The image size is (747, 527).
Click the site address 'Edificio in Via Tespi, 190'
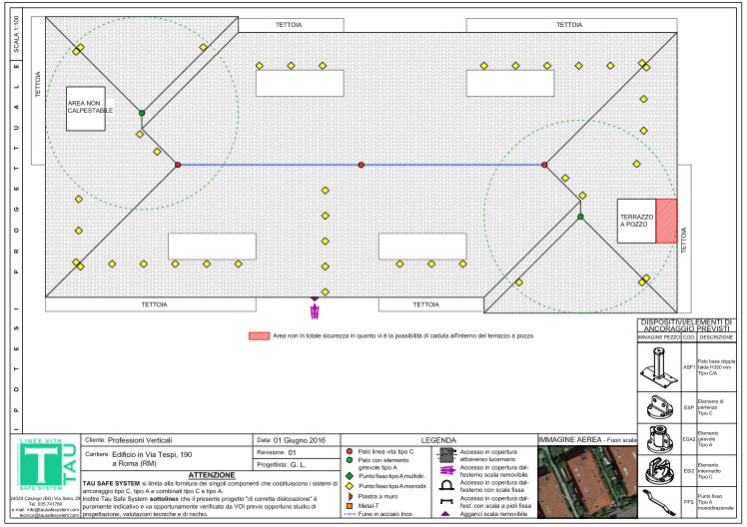click(x=152, y=455)
